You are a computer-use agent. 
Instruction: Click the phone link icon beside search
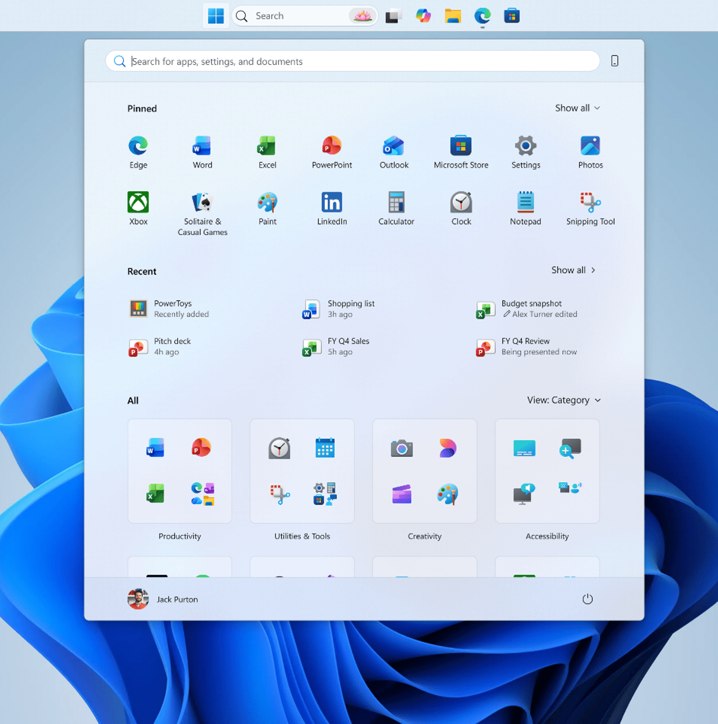(614, 61)
